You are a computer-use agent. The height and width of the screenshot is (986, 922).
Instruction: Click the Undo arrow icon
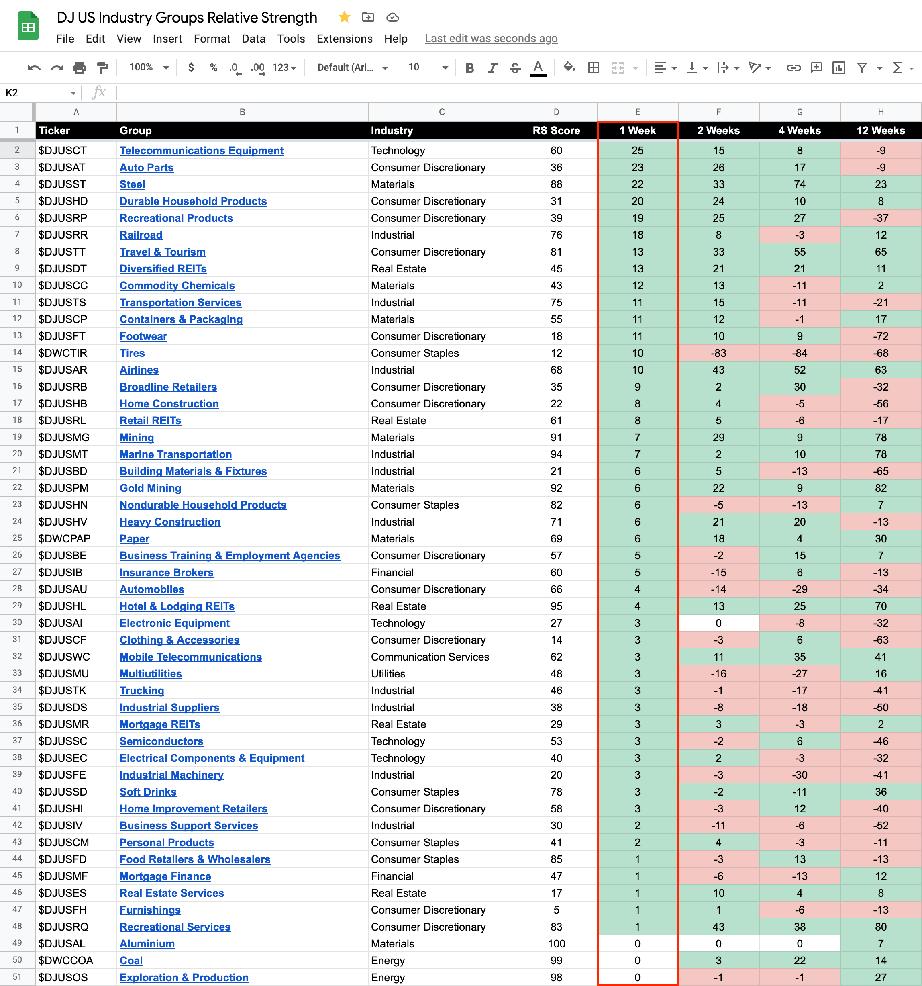click(34, 68)
